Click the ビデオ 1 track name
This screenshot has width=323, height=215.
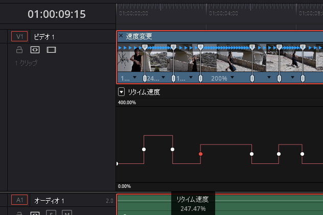[44, 37]
